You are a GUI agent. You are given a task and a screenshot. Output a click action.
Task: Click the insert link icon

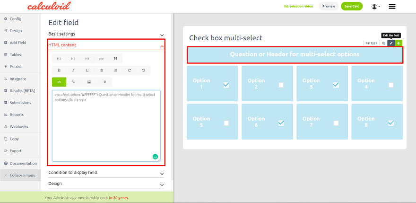coord(73,82)
